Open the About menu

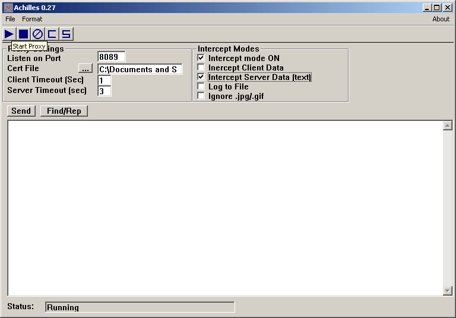(441, 19)
